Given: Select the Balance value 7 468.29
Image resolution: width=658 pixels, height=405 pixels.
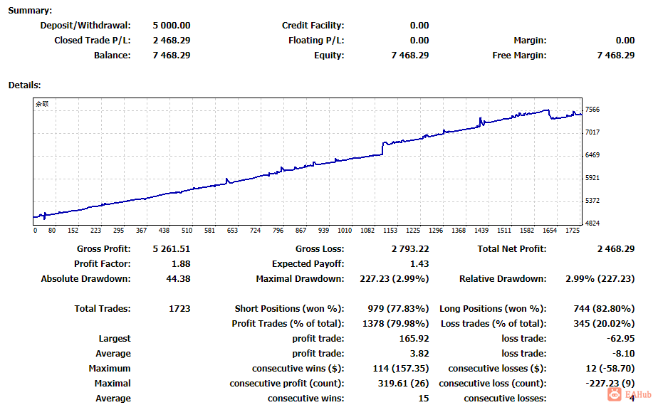Looking at the screenshot, I should click(171, 56).
